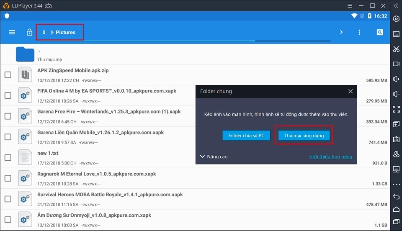This screenshot has width=402, height=231.
Task: Expand the Nâng cao advanced section
Action: [x=214, y=157]
